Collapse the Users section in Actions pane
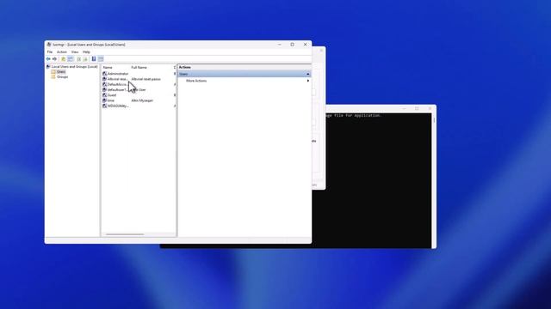 click(308, 74)
